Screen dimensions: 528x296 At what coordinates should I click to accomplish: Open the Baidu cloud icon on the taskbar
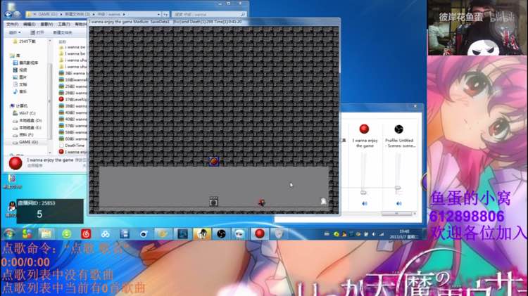tap(106, 233)
